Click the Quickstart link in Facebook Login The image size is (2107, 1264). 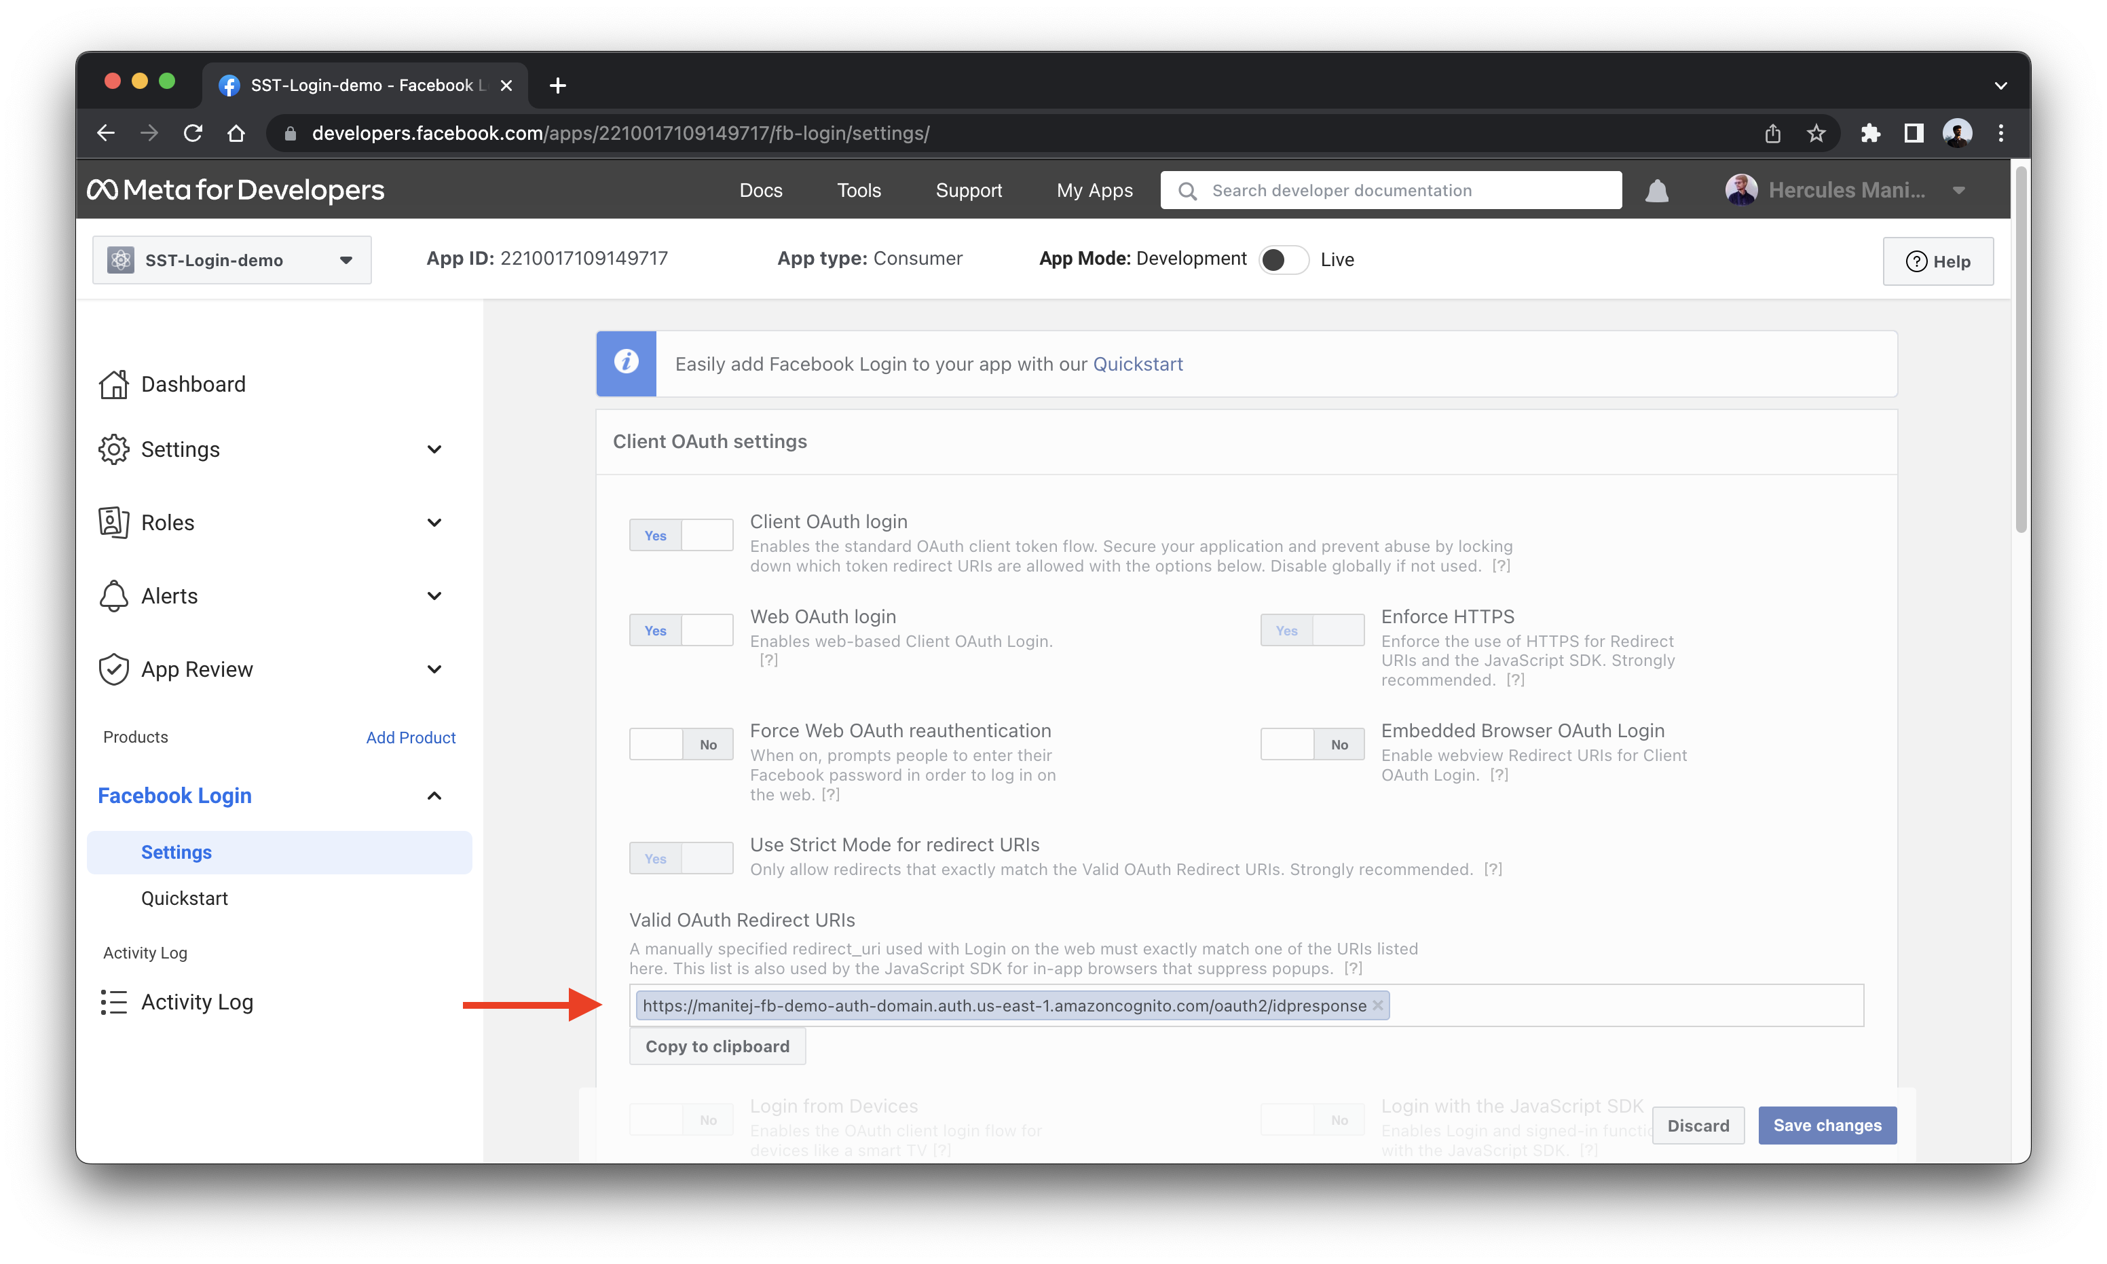click(183, 897)
